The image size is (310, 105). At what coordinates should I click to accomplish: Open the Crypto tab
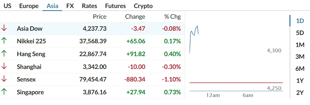[x=143, y=6]
